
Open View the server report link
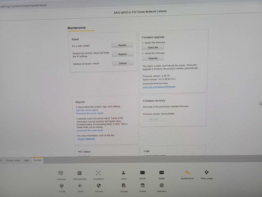(x=87, y=110)
